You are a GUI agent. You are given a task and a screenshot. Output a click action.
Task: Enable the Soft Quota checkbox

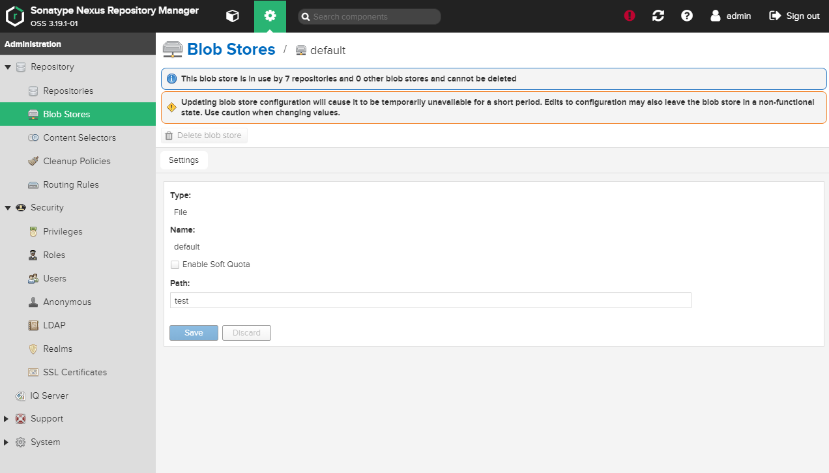(175, 265)
